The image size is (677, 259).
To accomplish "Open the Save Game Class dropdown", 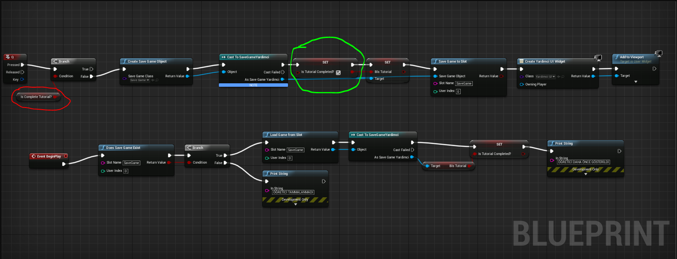I will (140, 80).
